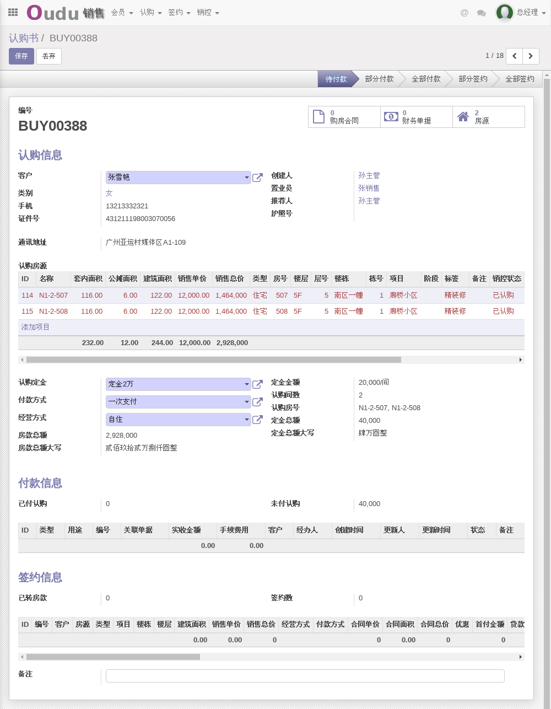Click the 女 category link
The image size is (551, 709).
109,193
